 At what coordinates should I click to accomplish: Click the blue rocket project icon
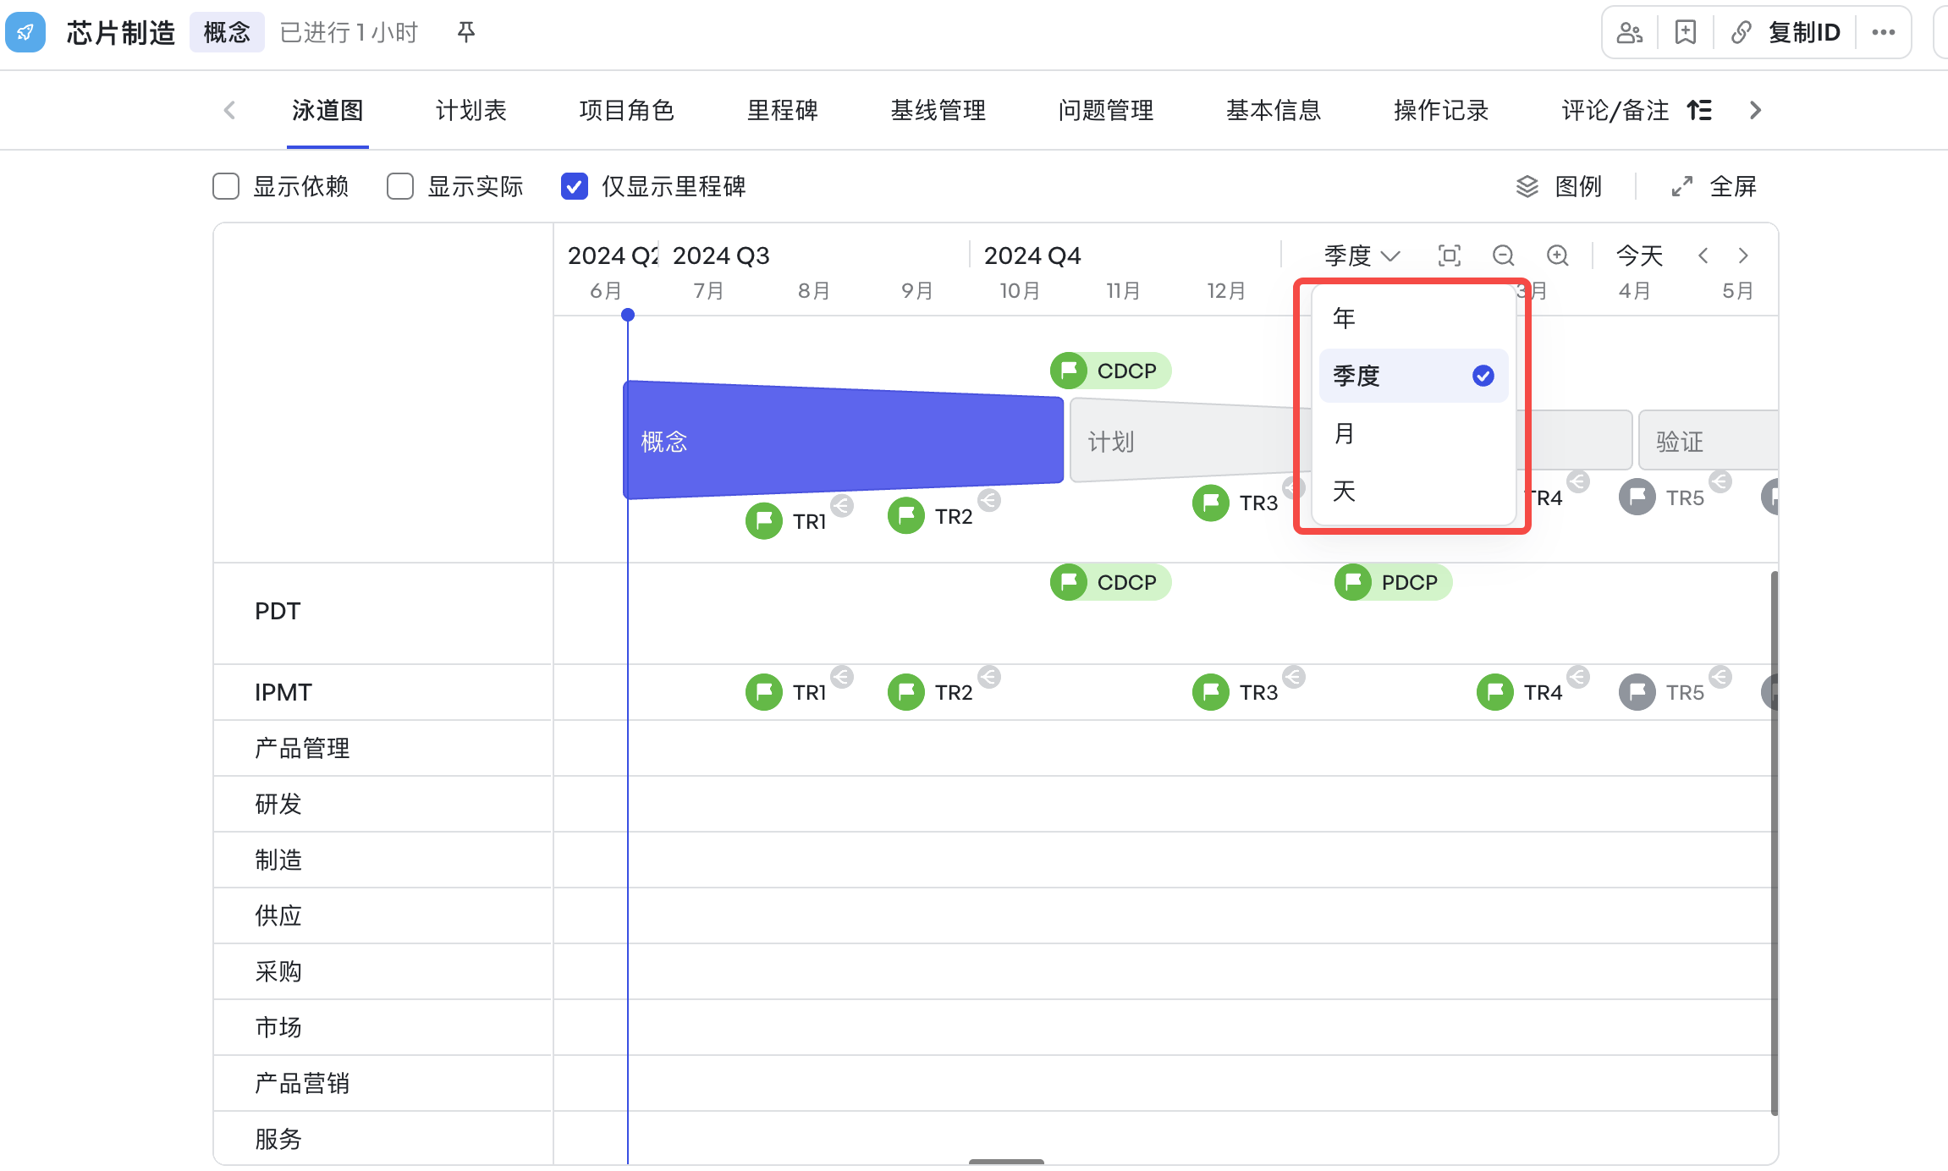tap(25, 32)
